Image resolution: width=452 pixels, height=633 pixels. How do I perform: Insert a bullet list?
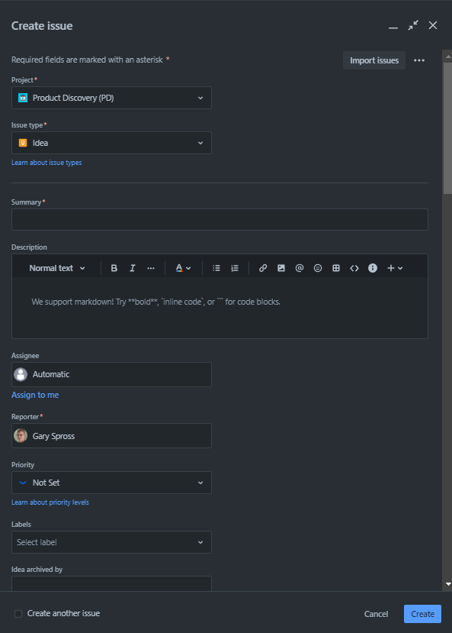216,268
